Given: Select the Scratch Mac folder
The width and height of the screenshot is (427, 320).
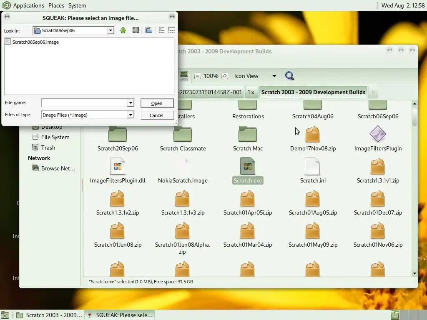Looking at the screenshot, I should tap(248, 139).
